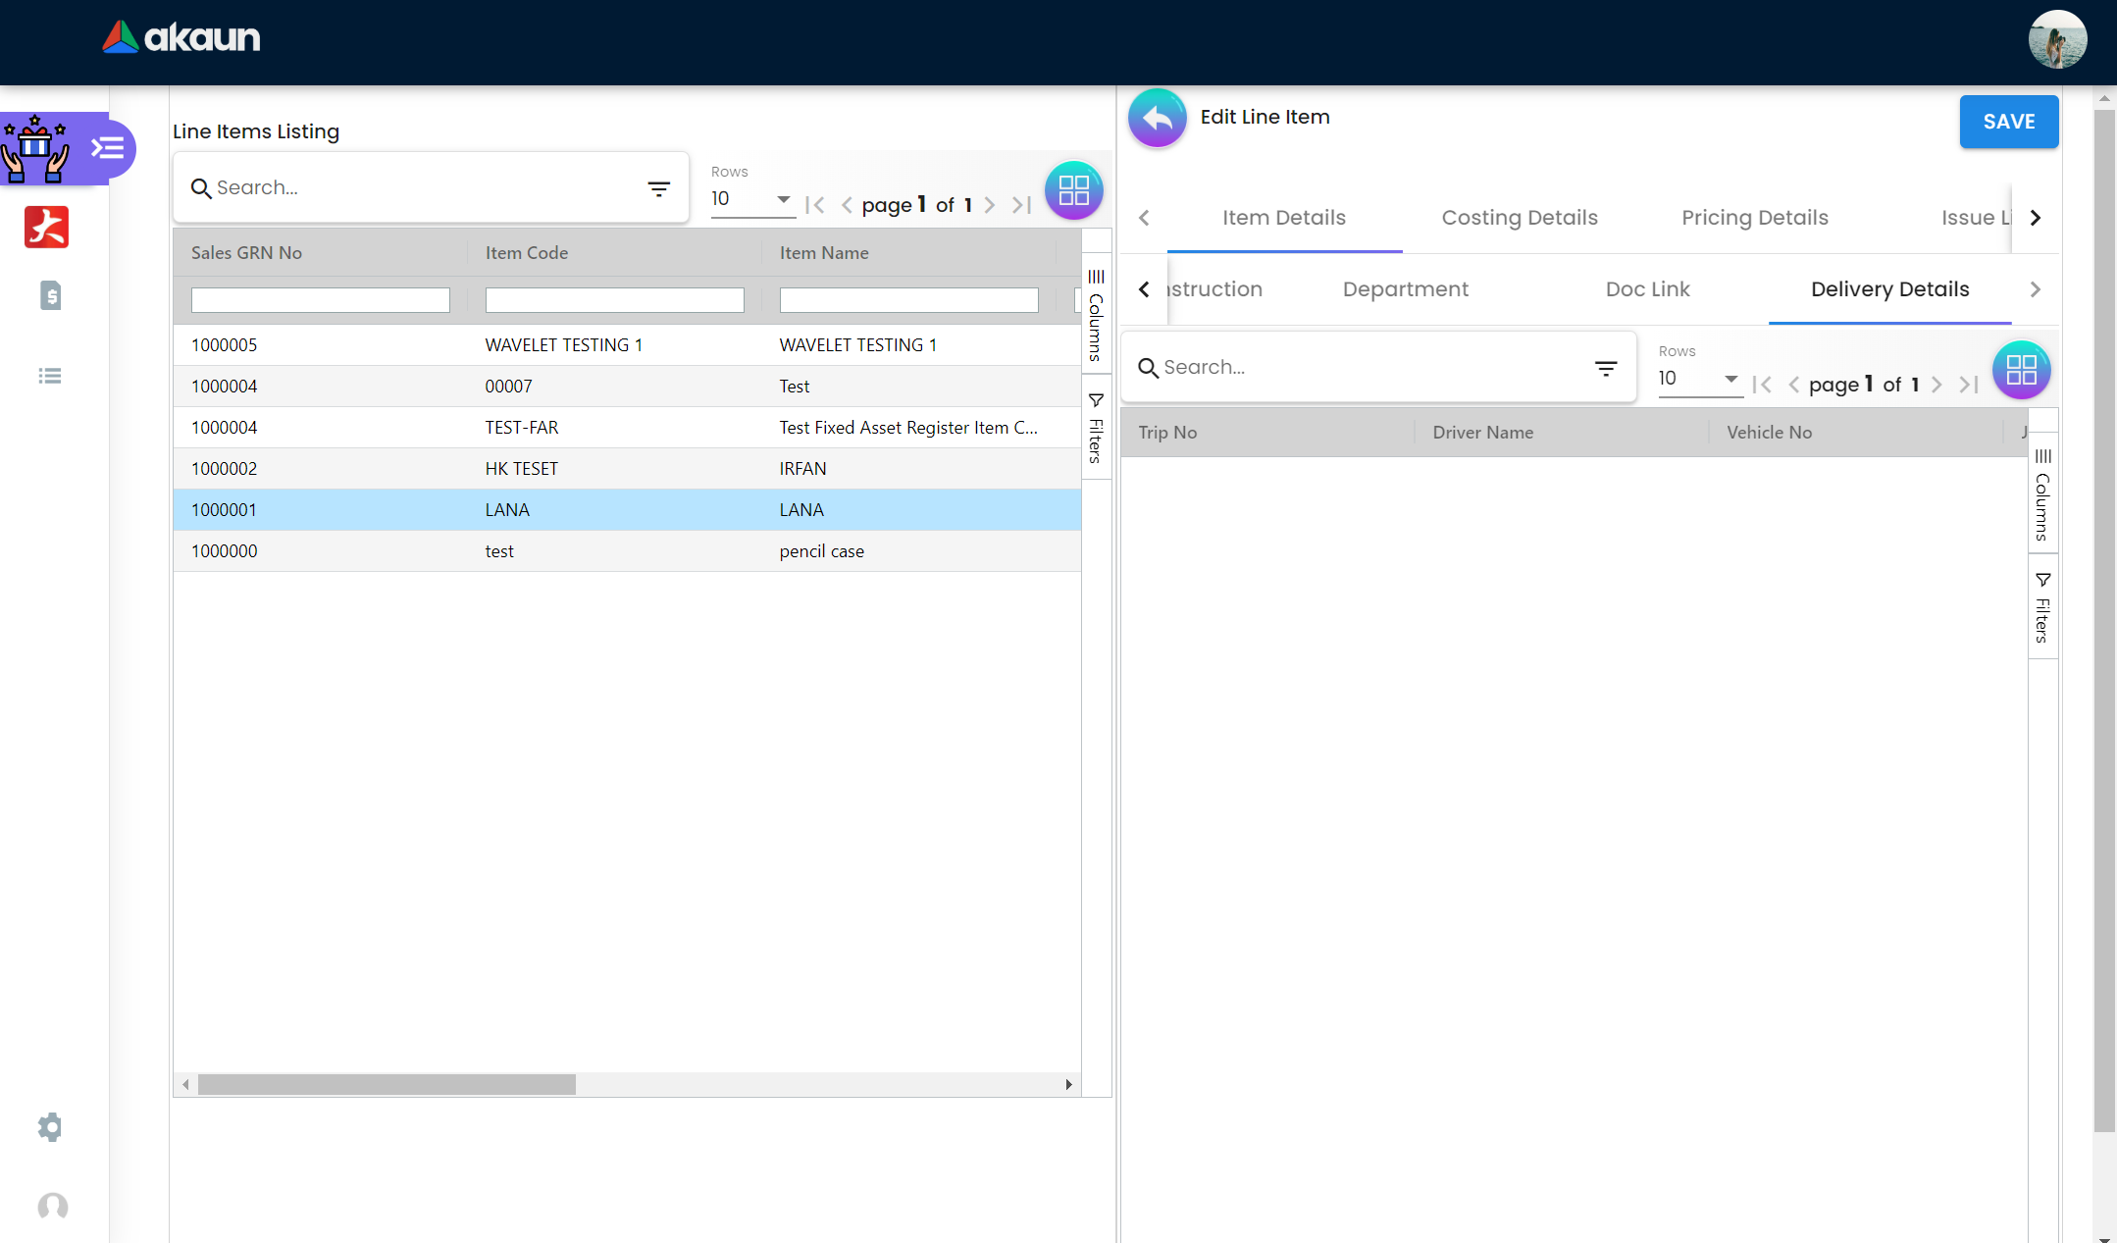Image resolution: width=2117 pixels, height=1243 pixels.
Task: Toggle the Columns panel on delivery grid
Action: pos(2042,494)
